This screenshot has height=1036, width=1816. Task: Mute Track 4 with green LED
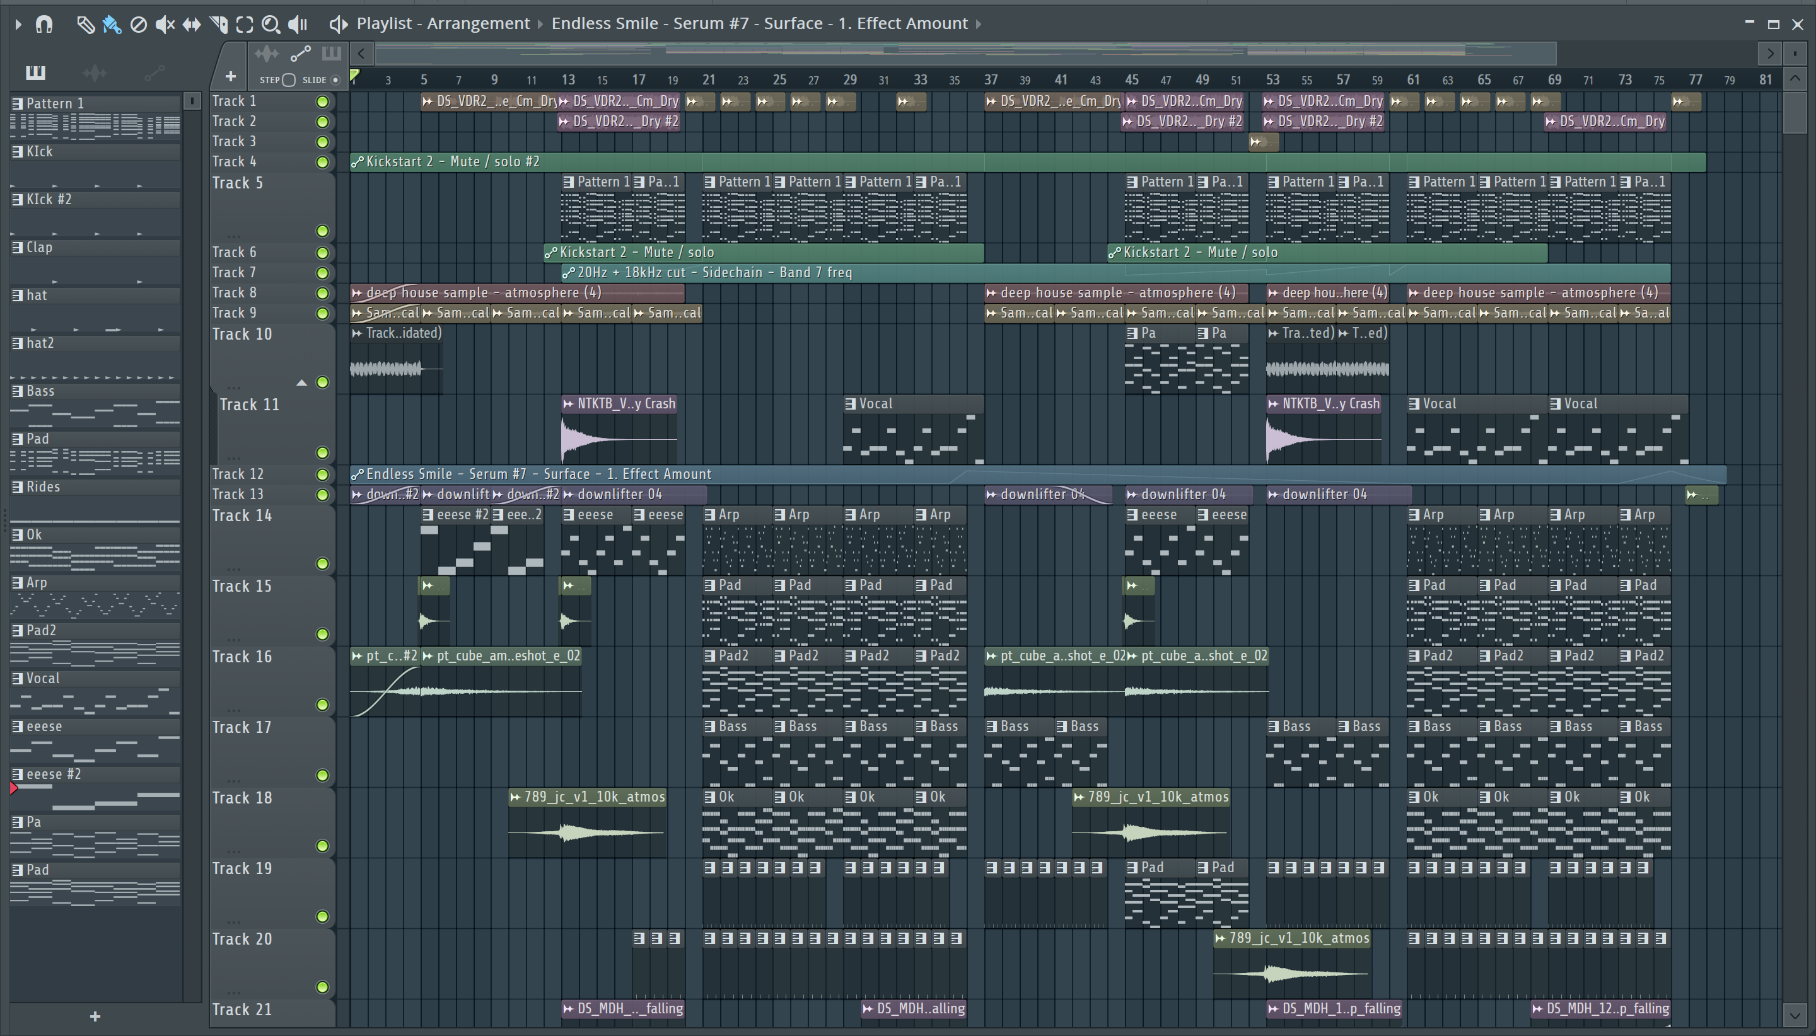[x=322, y=162]
